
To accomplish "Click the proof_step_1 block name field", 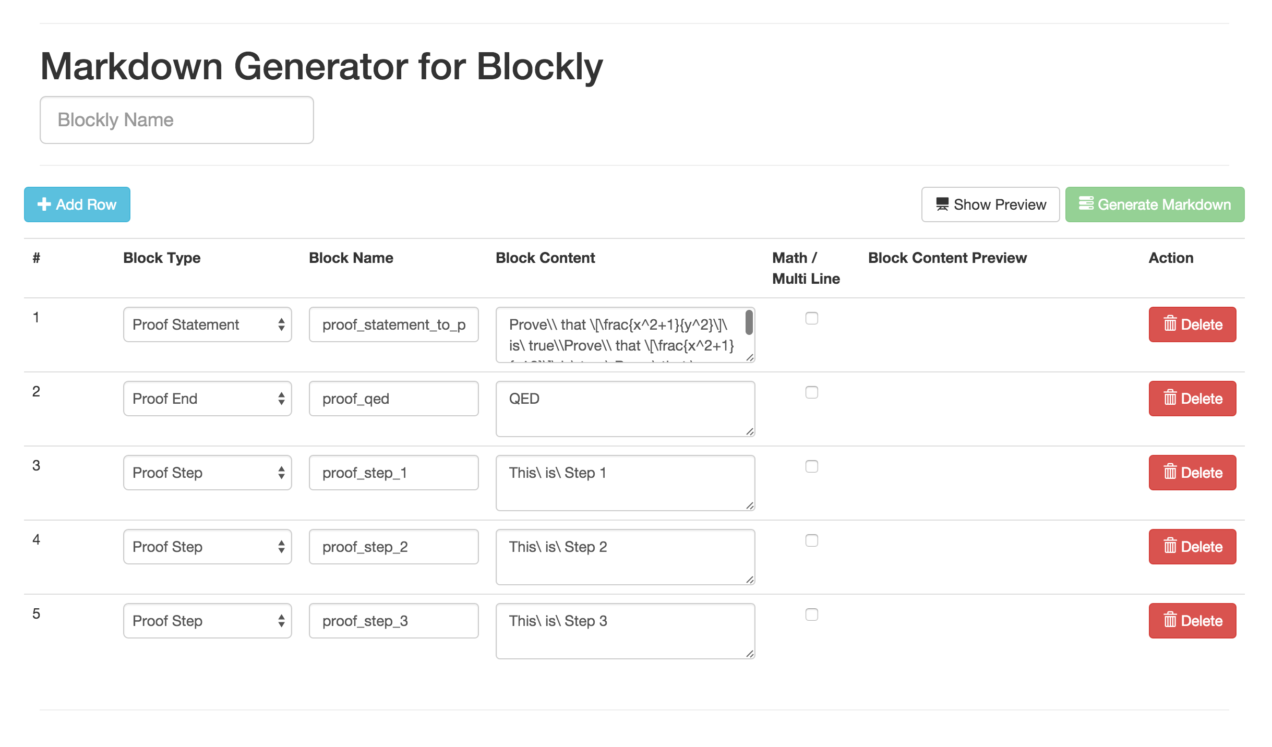I will 393,473.
